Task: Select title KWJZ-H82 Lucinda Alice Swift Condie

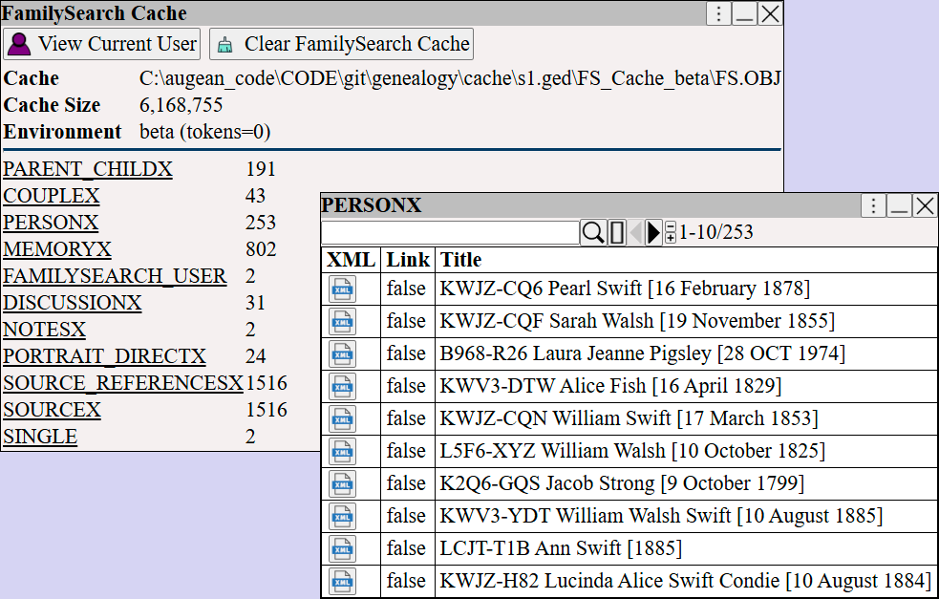Action: click(686, 580)
